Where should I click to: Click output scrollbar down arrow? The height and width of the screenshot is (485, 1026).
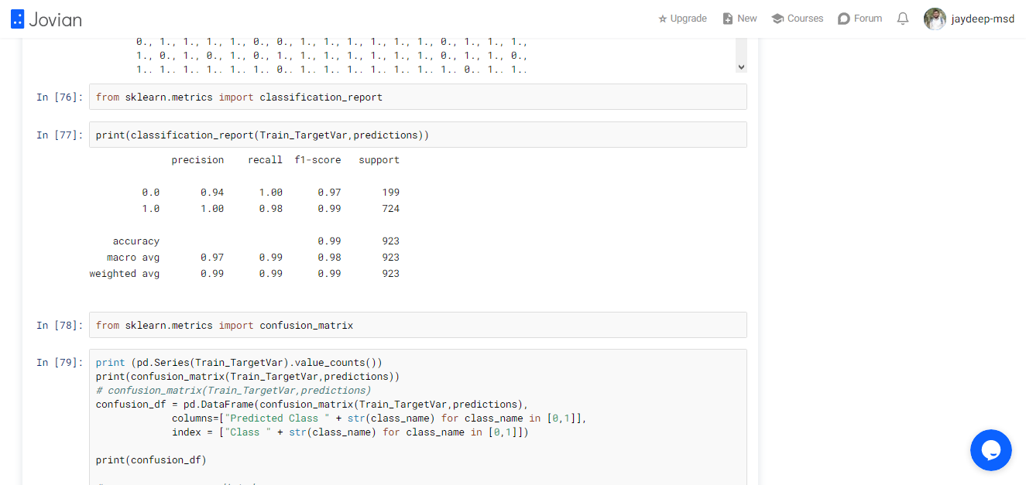click(x=741, y=67)
